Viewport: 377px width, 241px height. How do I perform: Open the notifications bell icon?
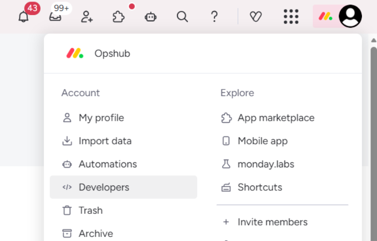[x=23, y=17]
